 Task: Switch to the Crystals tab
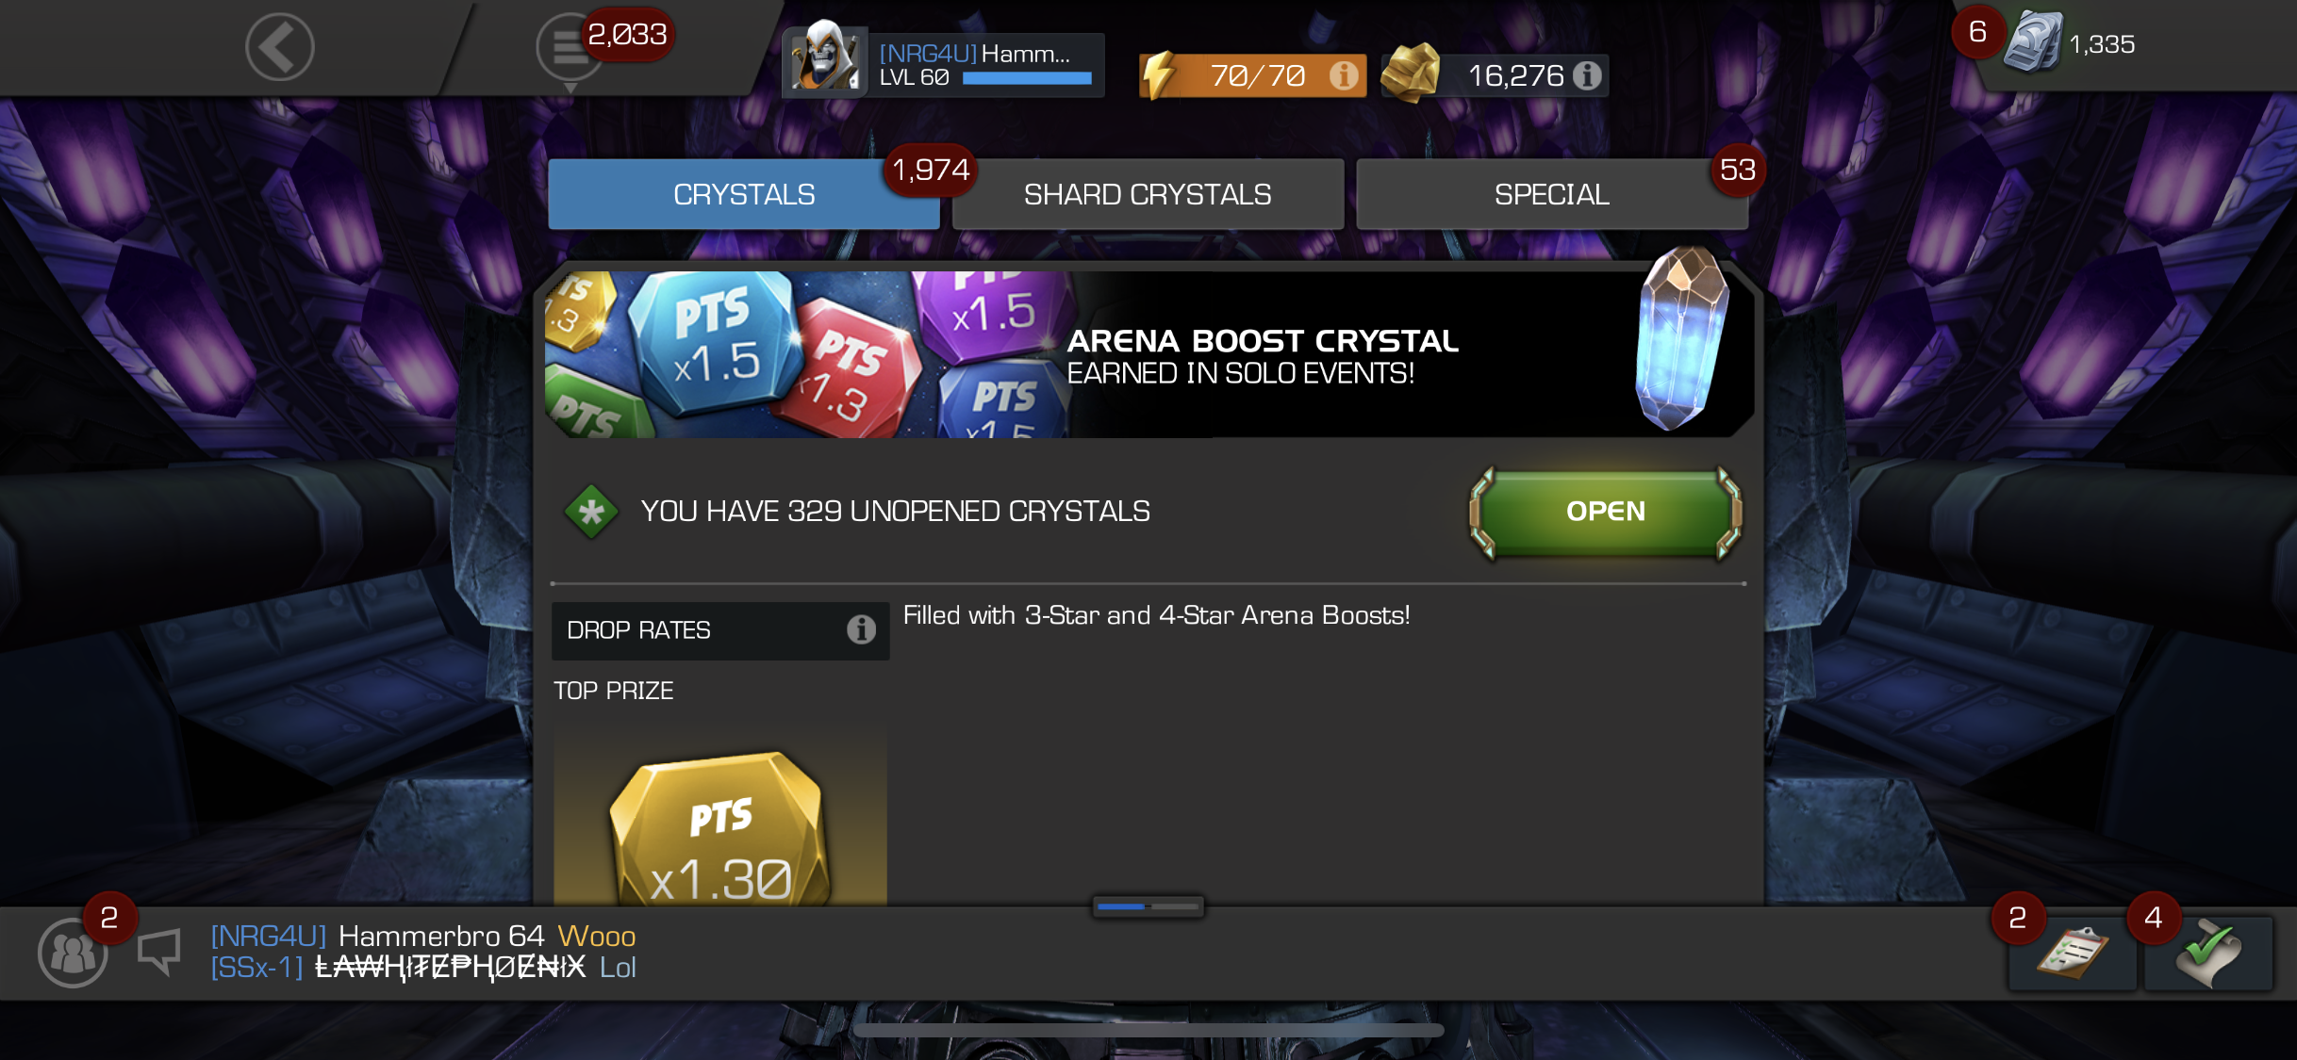744,194
